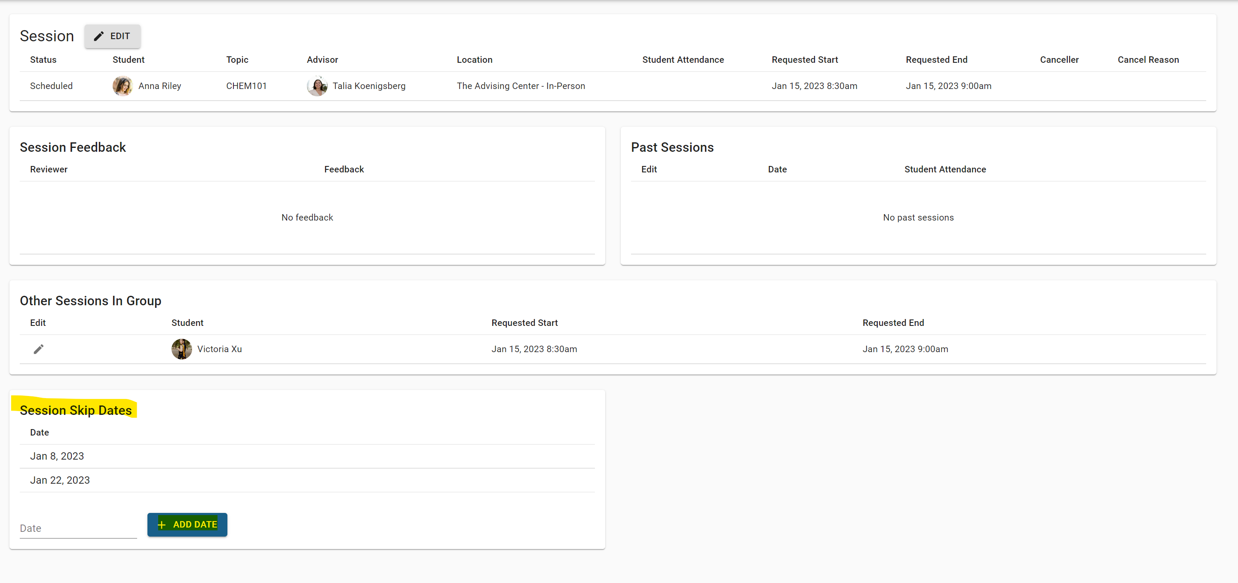Click the Status column header

[43, 60]
